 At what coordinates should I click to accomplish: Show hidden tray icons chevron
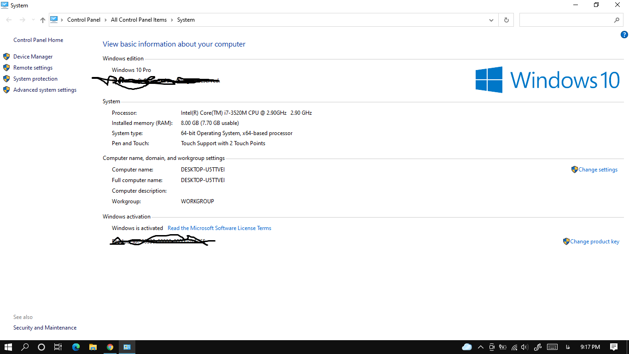481,347
